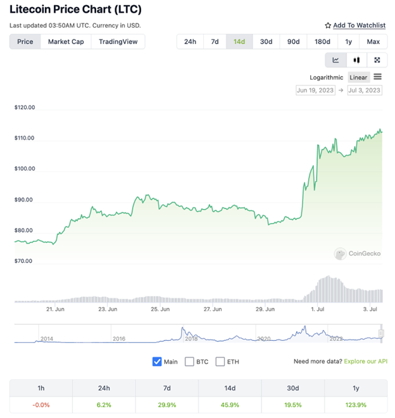Select the Max time range

pyautogui.click(x=373, y=42)
